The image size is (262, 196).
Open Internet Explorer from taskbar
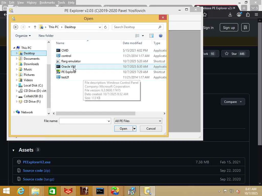[21, 191]
